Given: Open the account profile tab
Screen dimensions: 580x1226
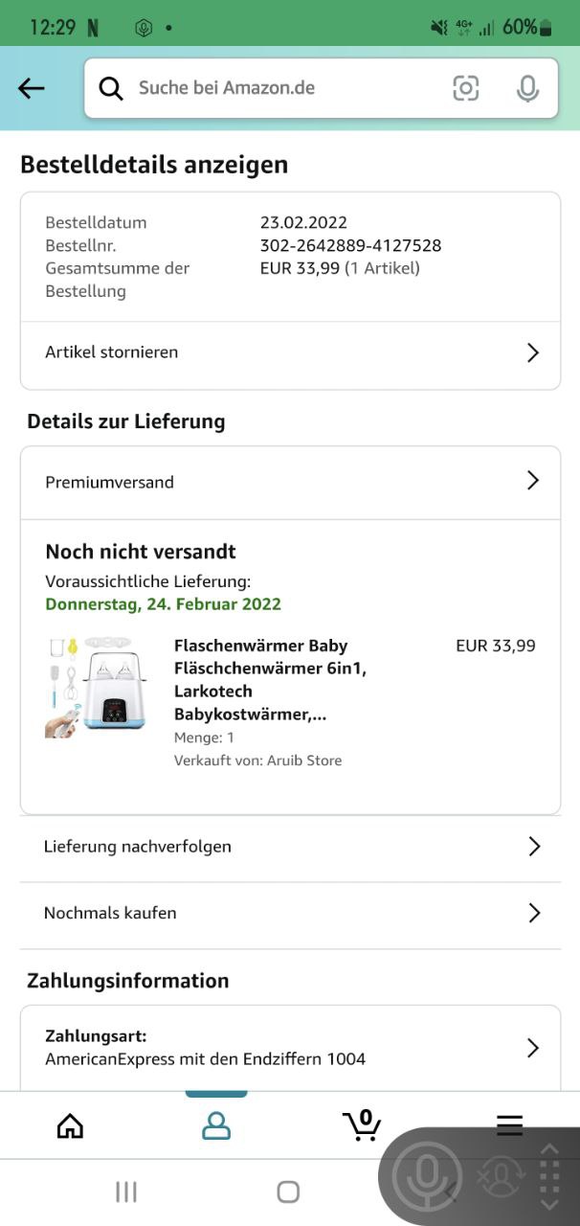Looking at the screenshot, I should 216,1125.
